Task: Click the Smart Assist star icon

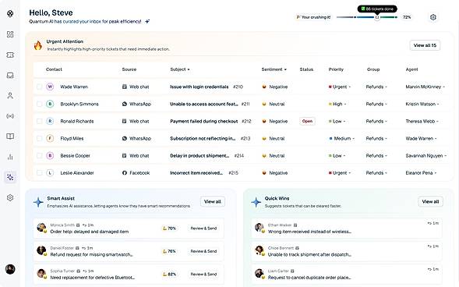Action: tap(38, 202)
